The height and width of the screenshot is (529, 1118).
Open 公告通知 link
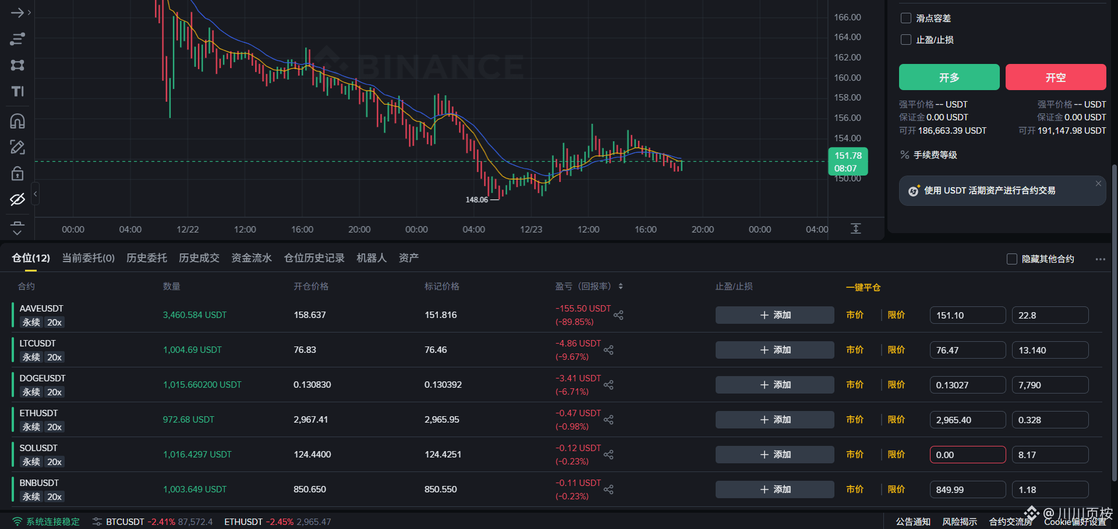point(913,521)
